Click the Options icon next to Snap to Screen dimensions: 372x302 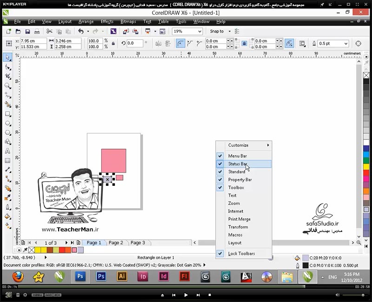pos(237,31)
